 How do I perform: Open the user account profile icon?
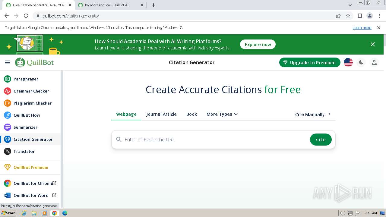(x=374, y=62)
